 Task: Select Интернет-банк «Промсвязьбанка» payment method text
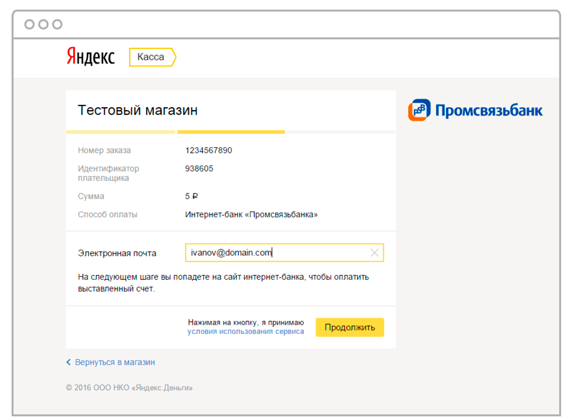(x=251, y=215)
